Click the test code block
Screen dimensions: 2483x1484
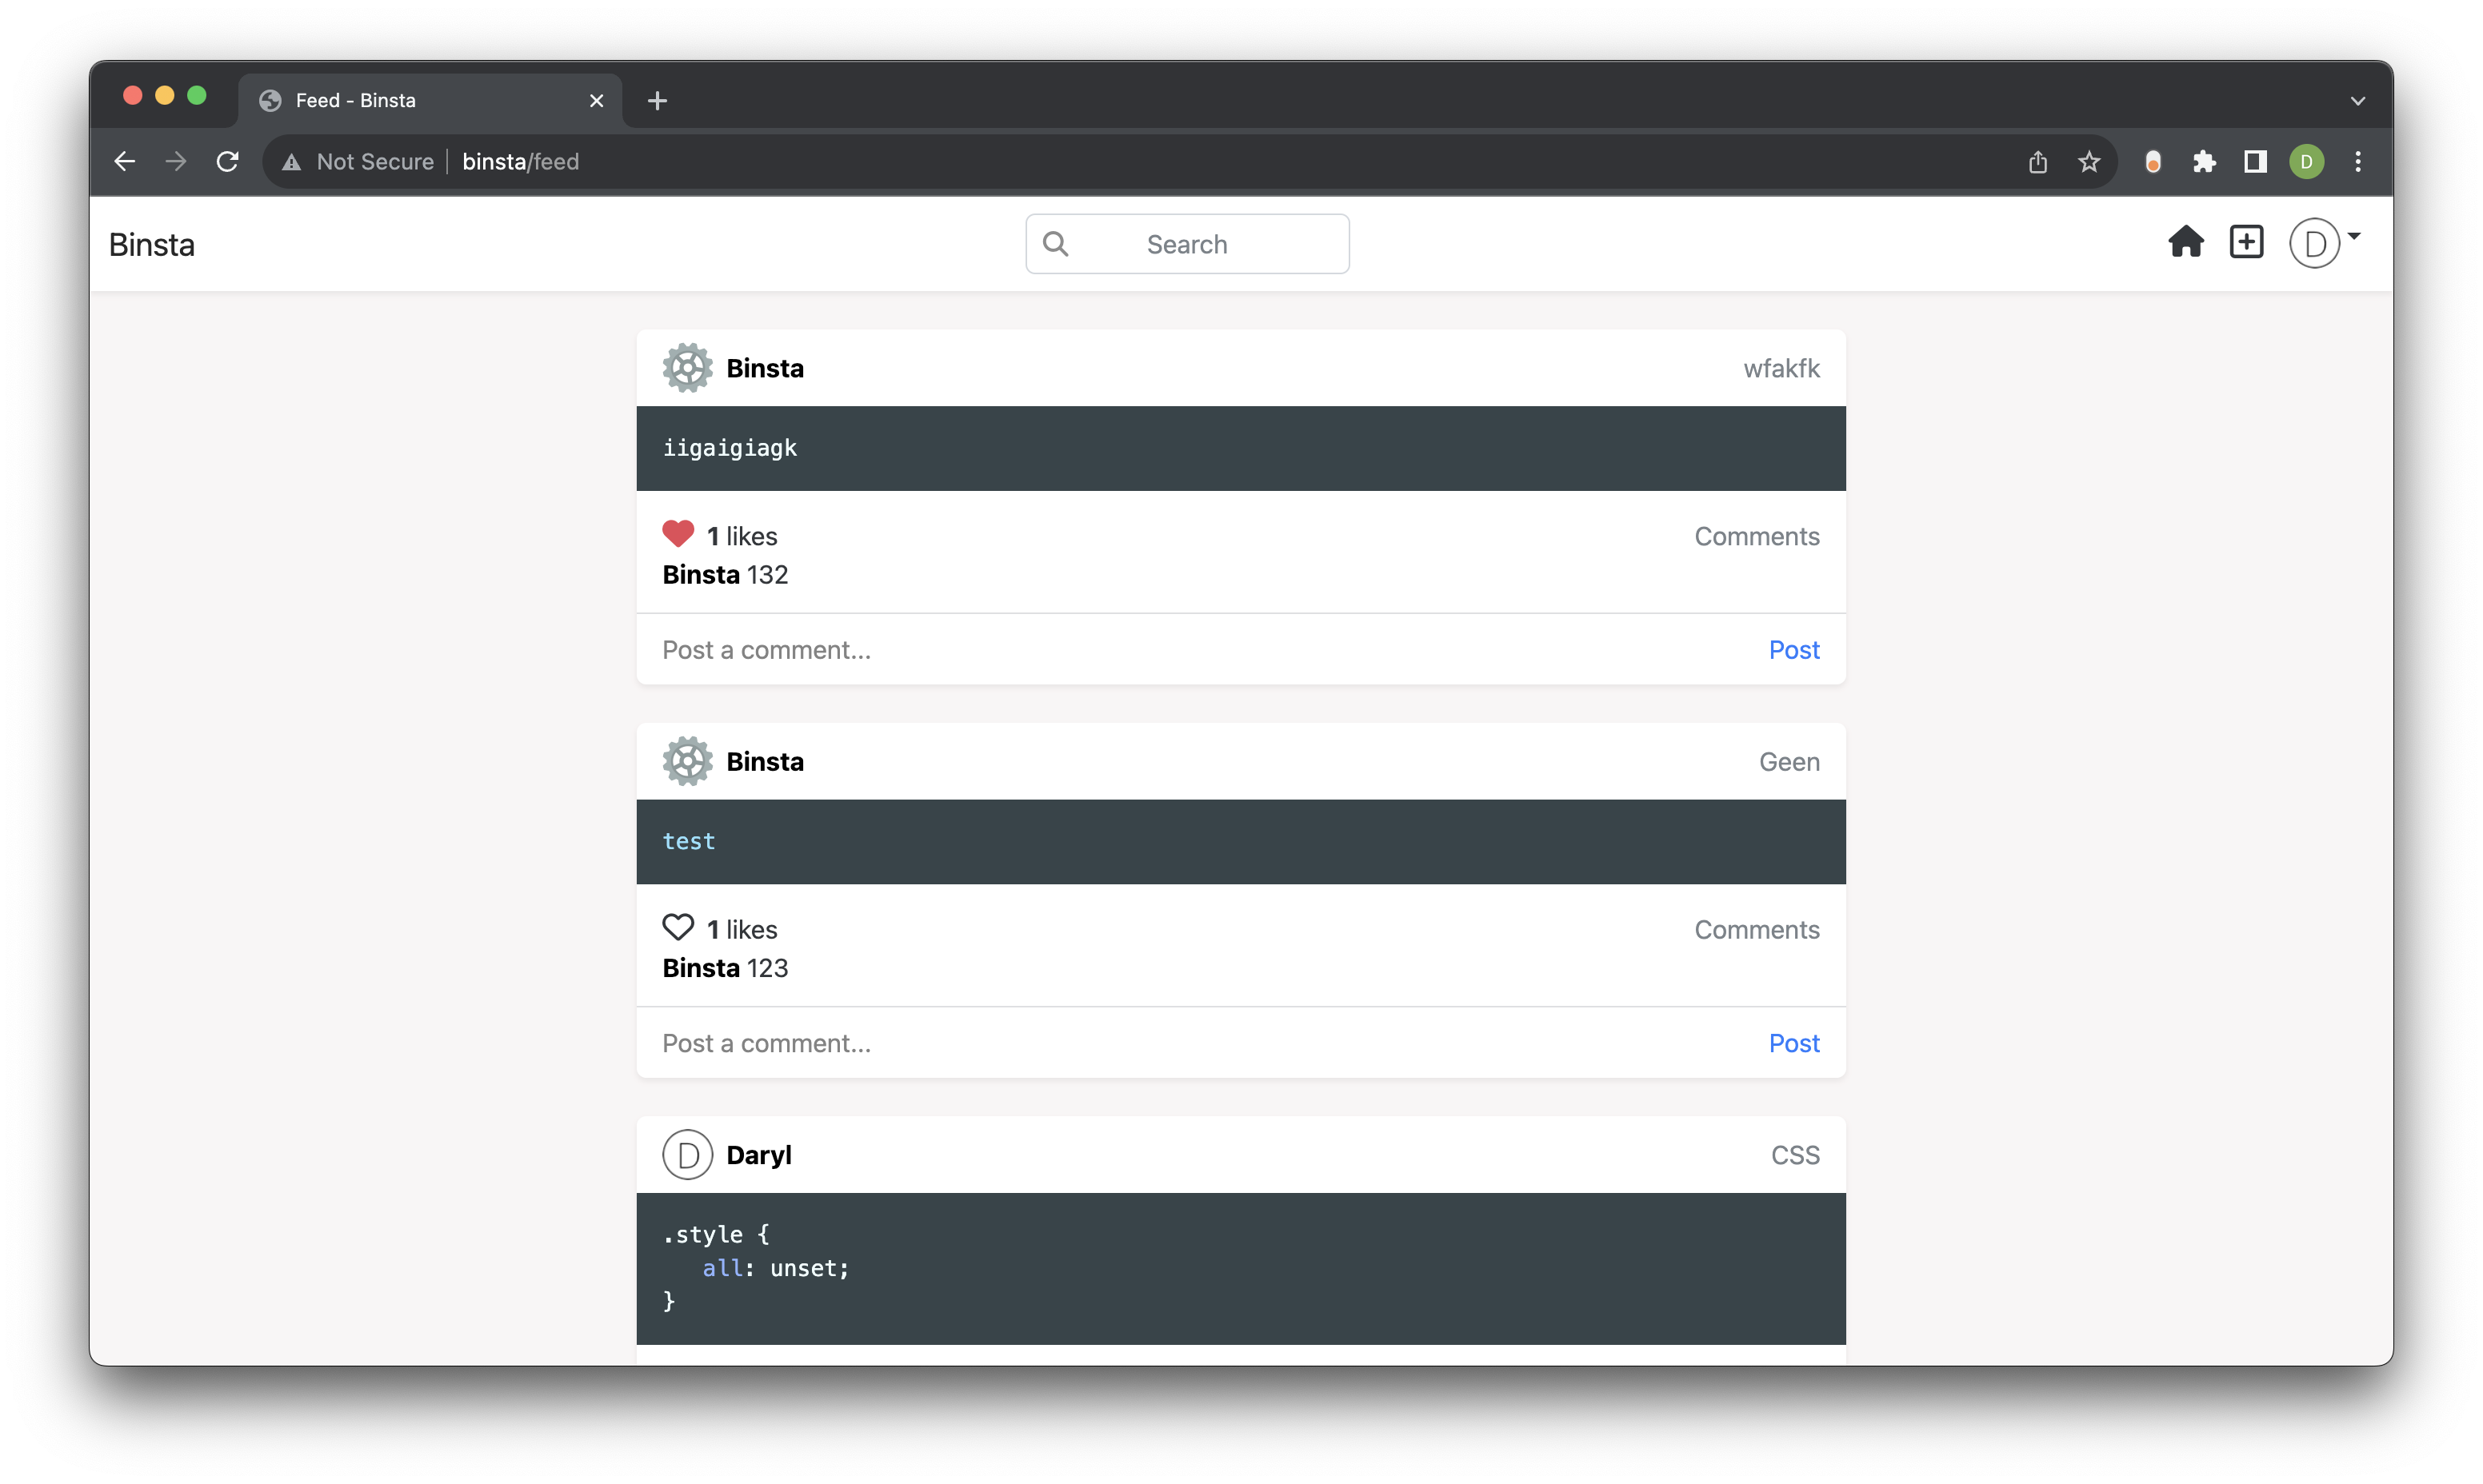click(1241, 841)
